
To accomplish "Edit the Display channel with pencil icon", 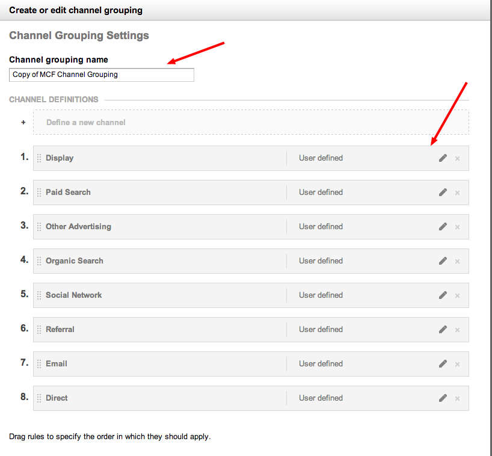I will click(x=443, y=158).
